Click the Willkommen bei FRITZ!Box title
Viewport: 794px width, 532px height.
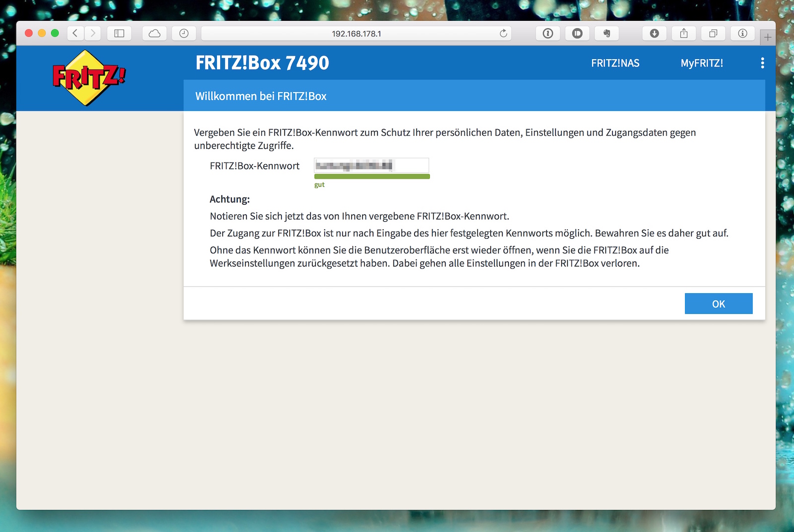point(261,96)
